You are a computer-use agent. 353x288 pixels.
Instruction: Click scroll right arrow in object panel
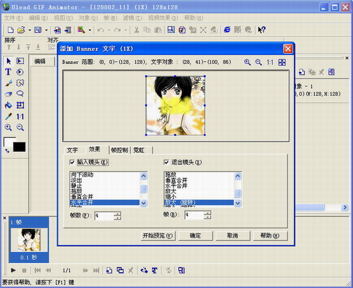345,207
